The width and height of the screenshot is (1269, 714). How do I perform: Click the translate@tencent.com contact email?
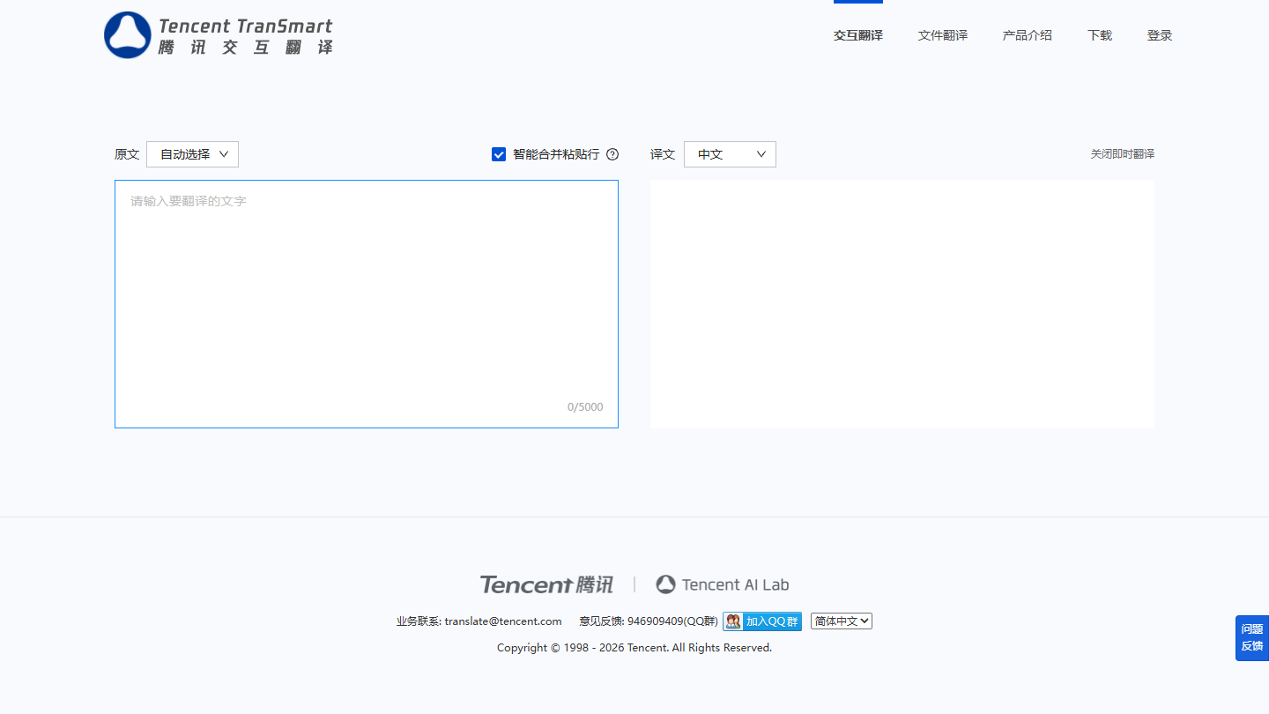click(x=503, y=621)
